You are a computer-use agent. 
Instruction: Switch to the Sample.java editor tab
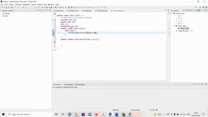tap(58, 11)
